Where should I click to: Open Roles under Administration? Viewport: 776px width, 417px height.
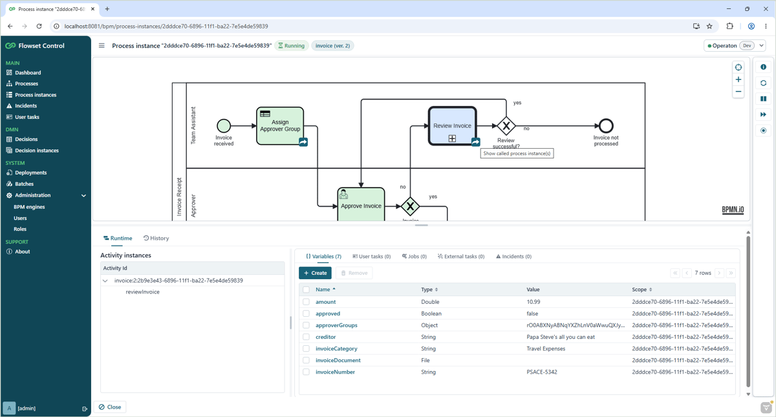tap(20, 229)
